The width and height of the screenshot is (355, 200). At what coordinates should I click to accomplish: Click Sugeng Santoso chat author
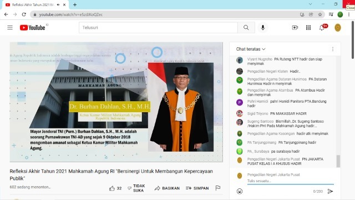260,121
